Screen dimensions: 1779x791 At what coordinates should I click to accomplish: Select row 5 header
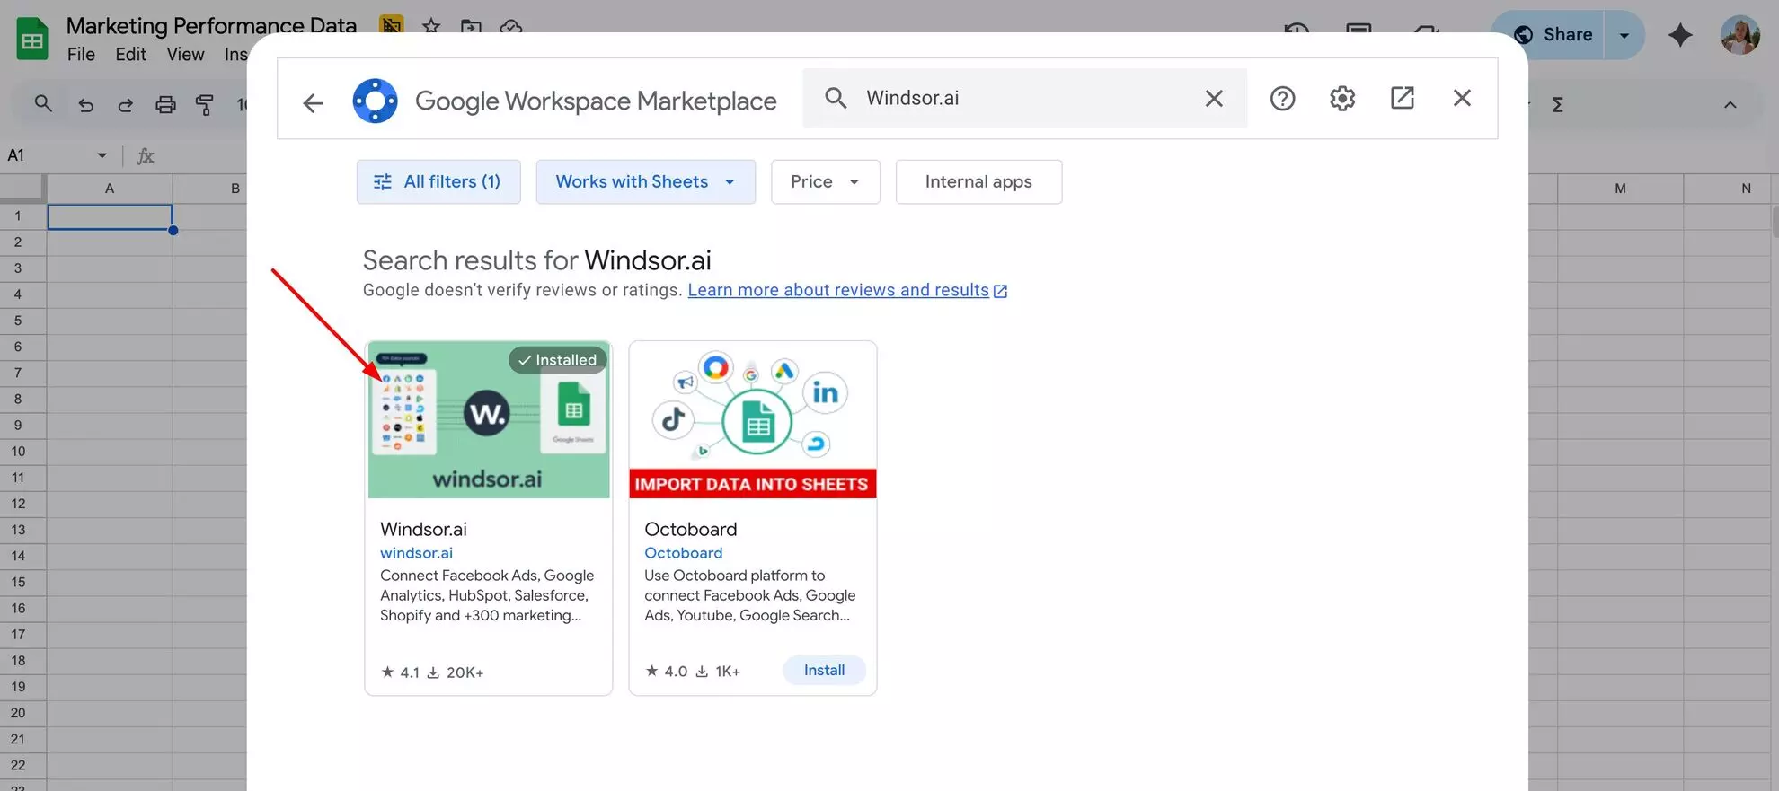[18, 321]
